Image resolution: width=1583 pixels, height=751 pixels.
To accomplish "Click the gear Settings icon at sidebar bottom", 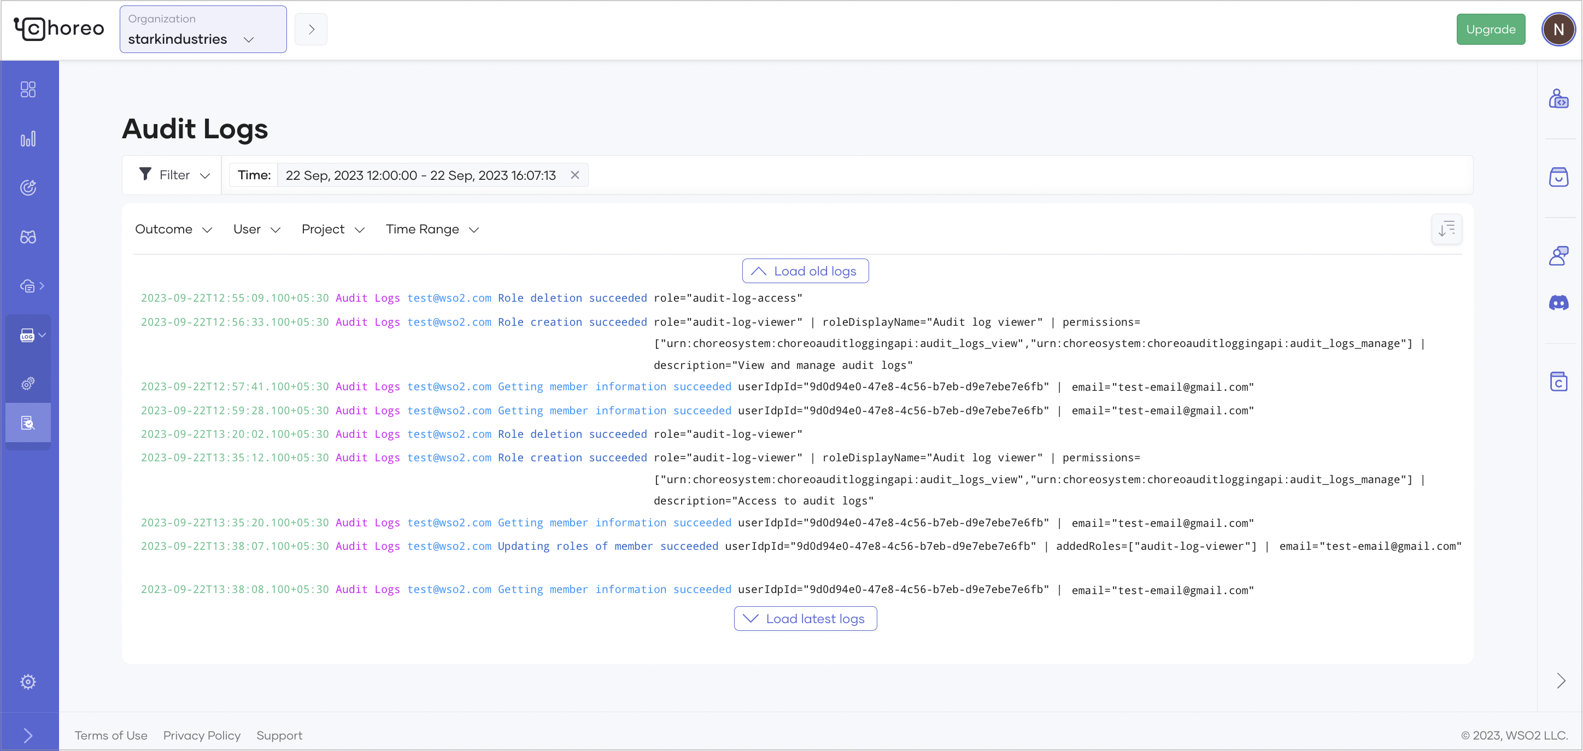I will coord(28,682).
